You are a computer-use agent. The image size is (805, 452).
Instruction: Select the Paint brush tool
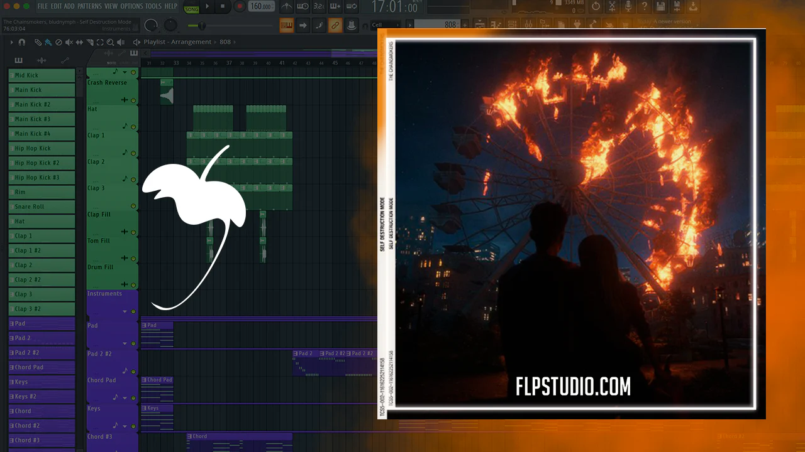click(48, 42)
